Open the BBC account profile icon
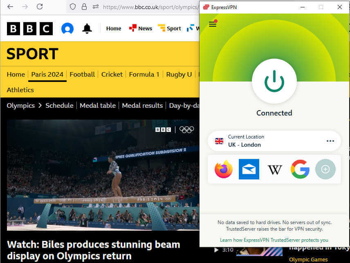350x263 pixels. tap(67, 29)
